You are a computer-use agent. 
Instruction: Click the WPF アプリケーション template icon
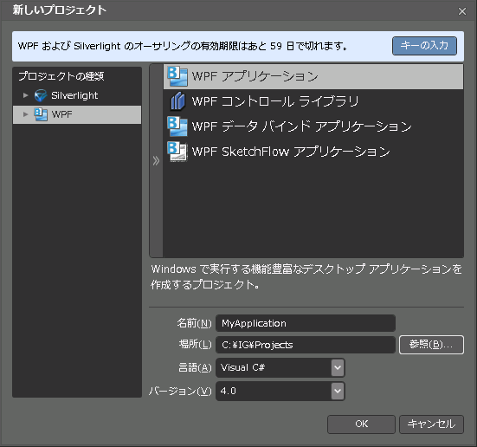177,76
